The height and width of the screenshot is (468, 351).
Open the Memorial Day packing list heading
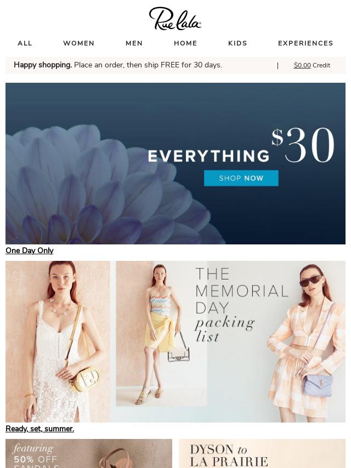click(x=241, y=305)
